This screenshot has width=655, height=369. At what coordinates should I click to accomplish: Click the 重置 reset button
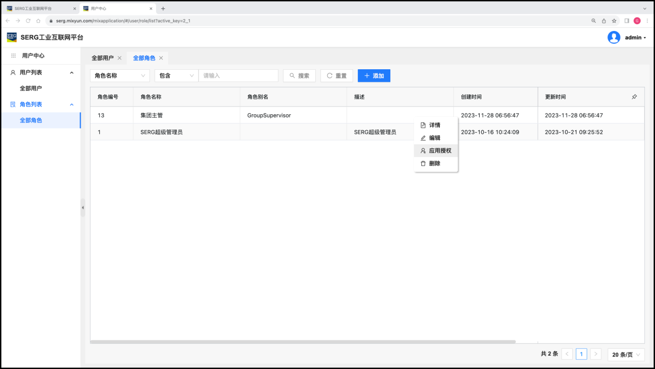pyautogui.click(x=337, y=75)
